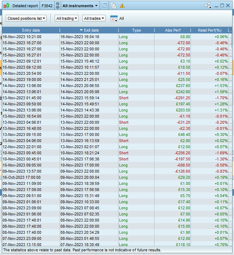Select entry date 07-Nov-2023 23:09:00

click(x=22, y=238)
